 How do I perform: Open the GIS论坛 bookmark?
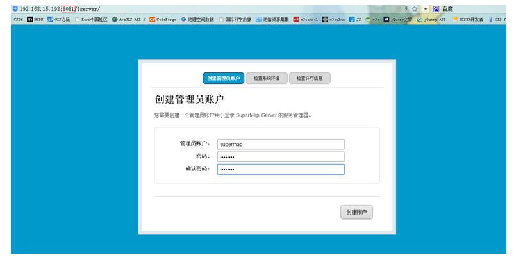(58, 19)
